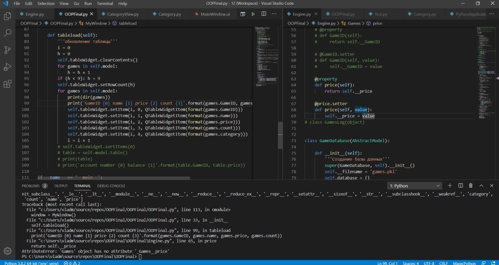499x265 pixels.
Task: Add a new terminal with plus icon
Action: tap(450, 186)
